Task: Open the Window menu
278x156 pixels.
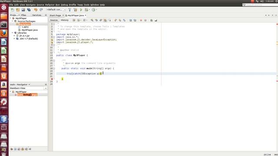Action: pyautogui.click(x=95, y=5)
